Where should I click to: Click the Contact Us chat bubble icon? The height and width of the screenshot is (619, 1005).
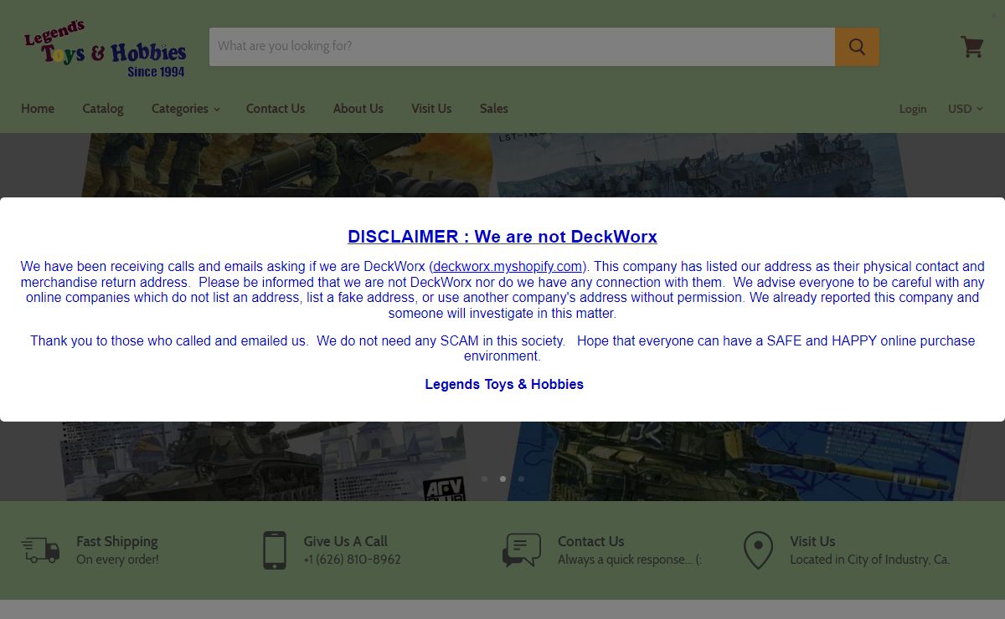pos(522,550)
